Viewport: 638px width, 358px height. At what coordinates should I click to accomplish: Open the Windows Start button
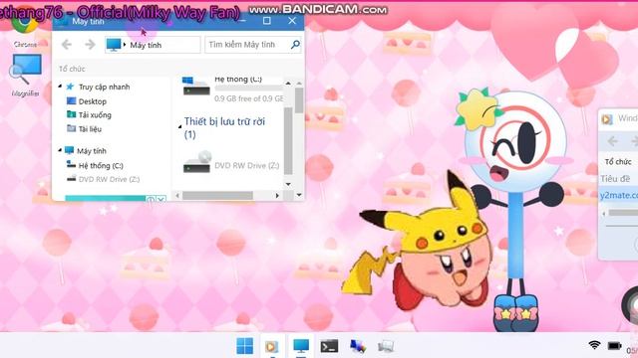pyautogui.click(x=244, y=346)
